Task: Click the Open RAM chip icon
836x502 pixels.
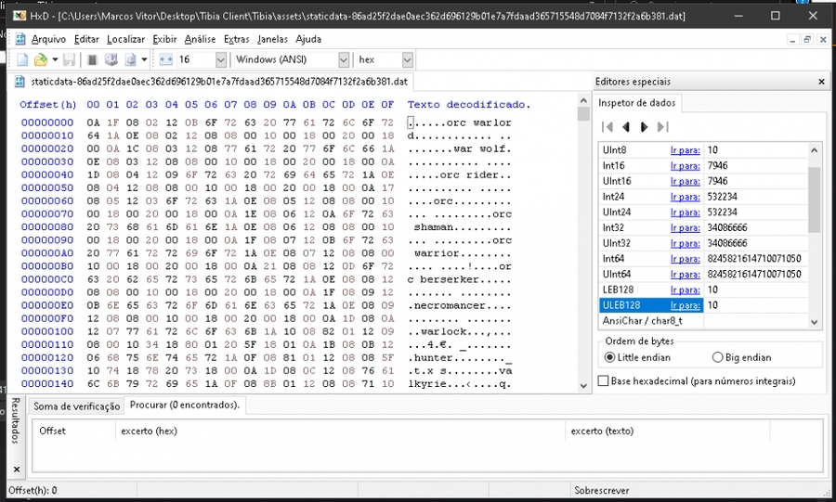Action: (x=93, y=59)
